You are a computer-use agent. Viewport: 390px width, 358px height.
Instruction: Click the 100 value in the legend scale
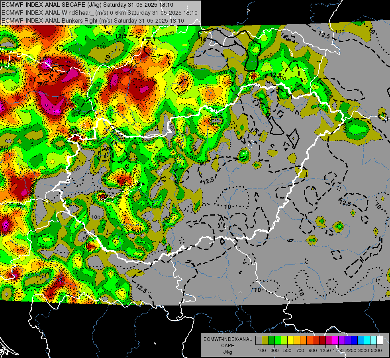(x=262, y=350)
